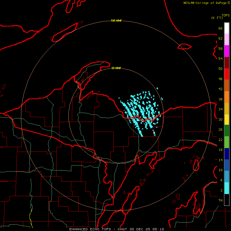Click the 05:10 time stamp
The width and height of the screenshot is (231, 231).
[x=158, y=229]
